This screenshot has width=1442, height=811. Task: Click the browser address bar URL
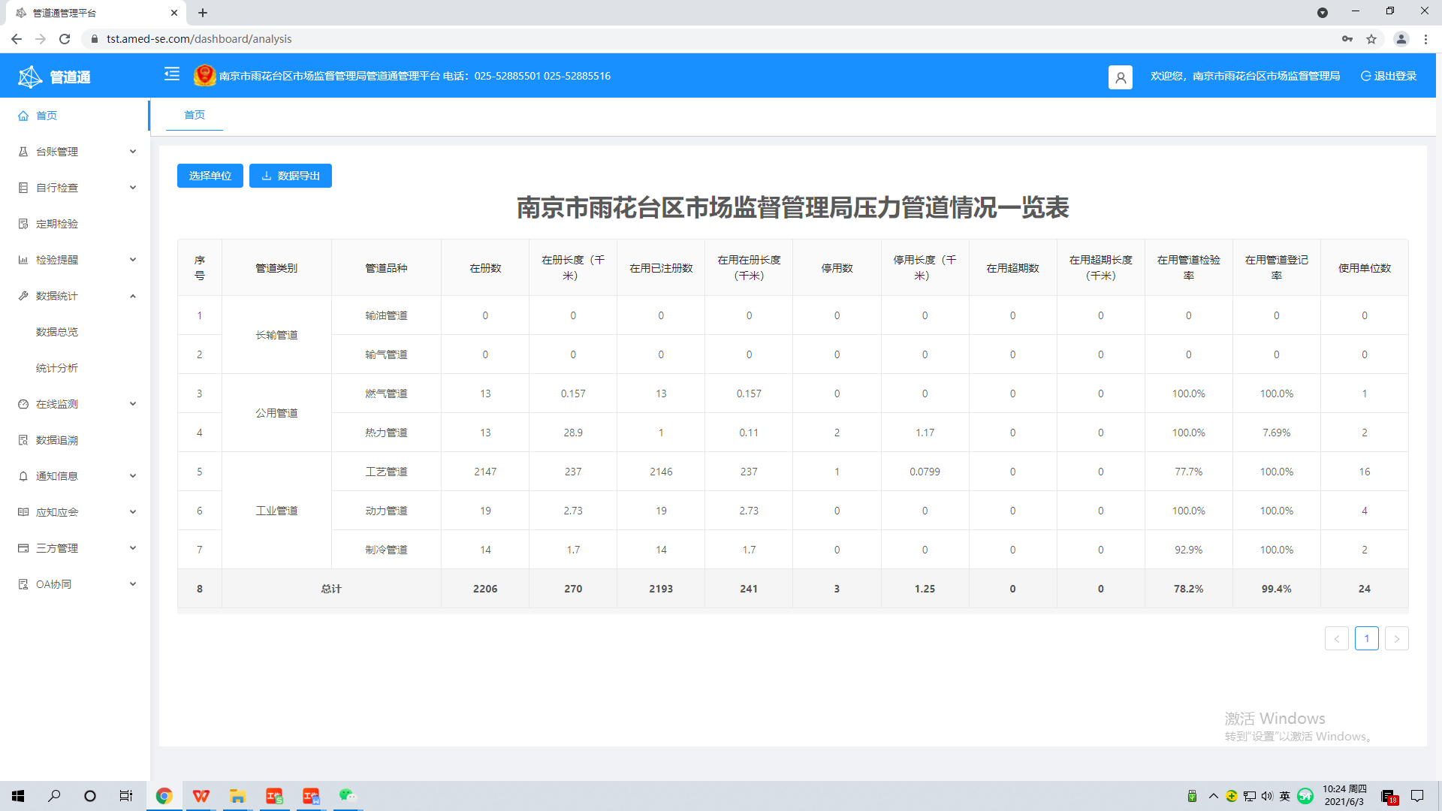tap(199, 39)
